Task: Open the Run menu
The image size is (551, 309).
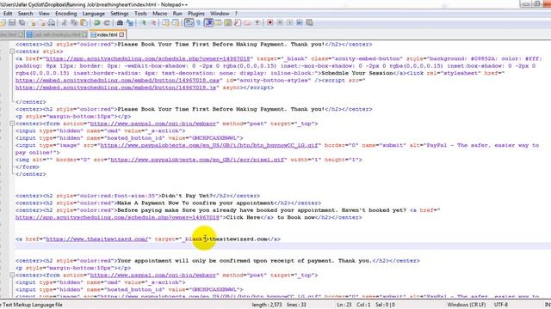Action: [177, 14]
